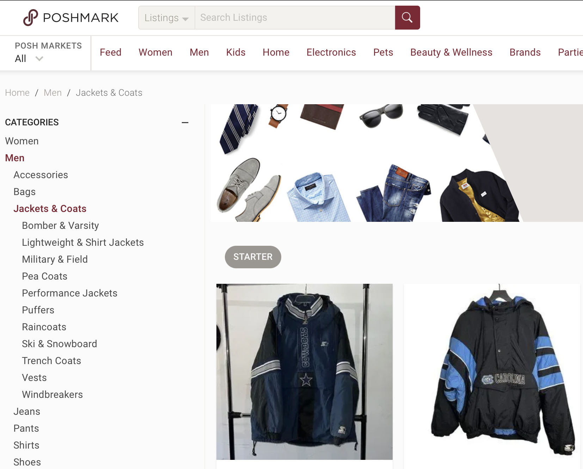Click the STARTER brand filter pill

tap(253, 257)
